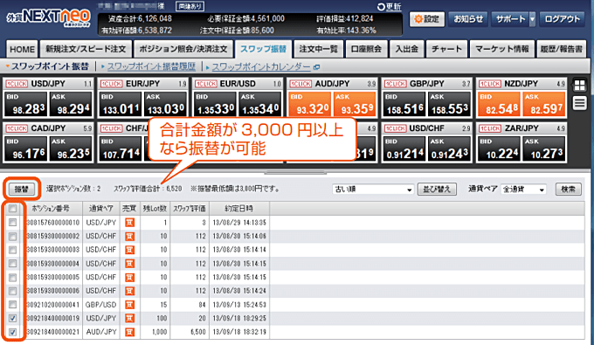594x345 pixels.
Task: Click the ログアウト button
Action: point(563,19)
